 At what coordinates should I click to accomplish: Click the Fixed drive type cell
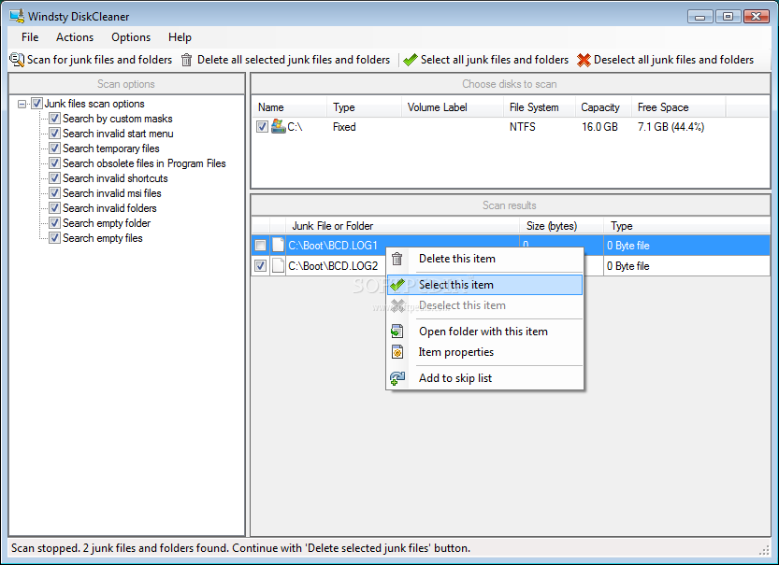344,126
